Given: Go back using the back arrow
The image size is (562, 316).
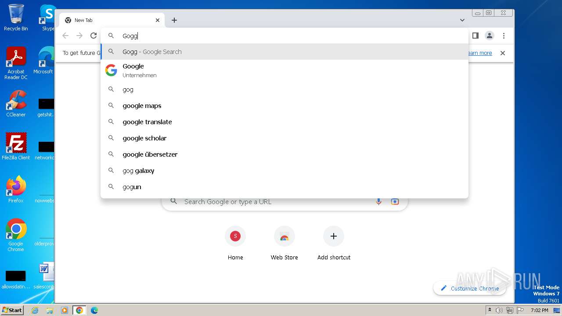Looking at the screenshot, I should point(65,36).
